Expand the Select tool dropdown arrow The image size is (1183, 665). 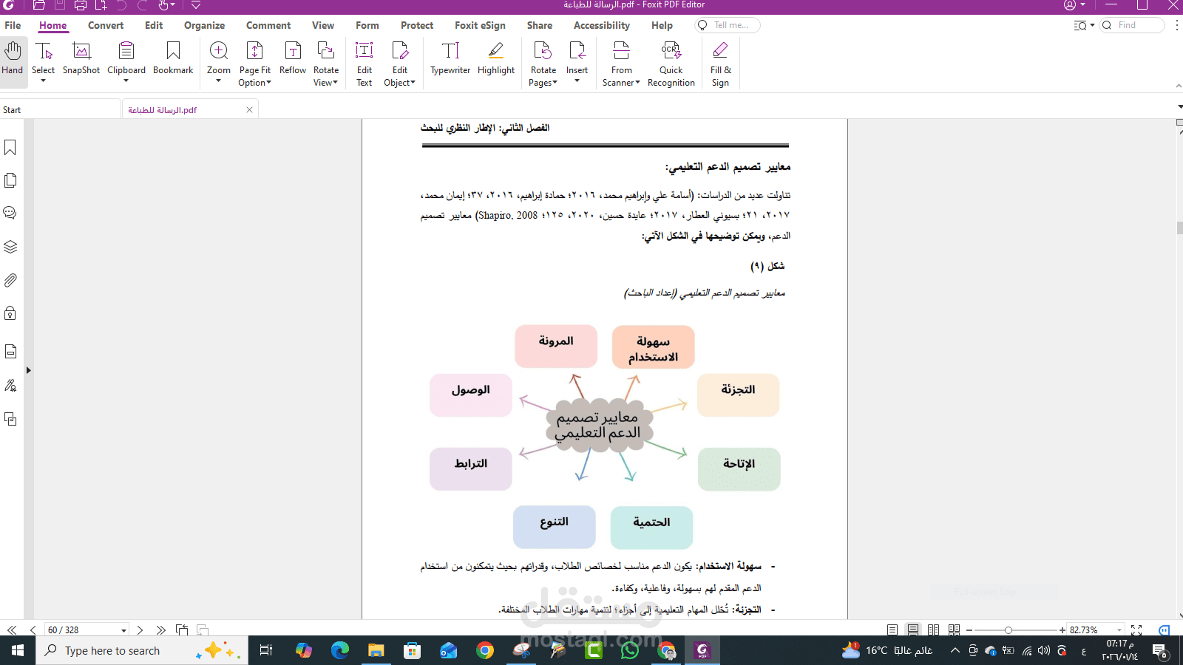(x=43, y=81)
